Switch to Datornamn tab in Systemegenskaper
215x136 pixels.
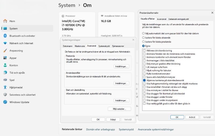(x=68, y=46)
